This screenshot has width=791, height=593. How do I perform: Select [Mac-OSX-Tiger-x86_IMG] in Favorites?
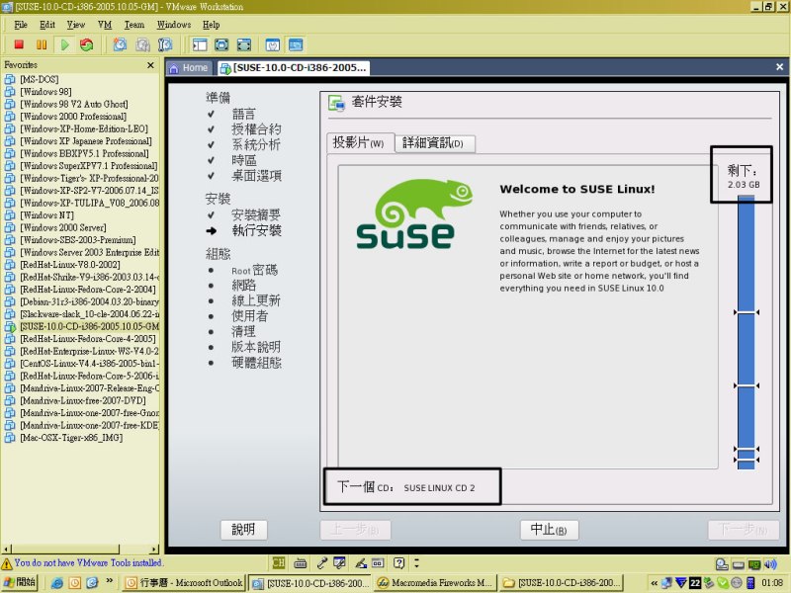[71, 438]
